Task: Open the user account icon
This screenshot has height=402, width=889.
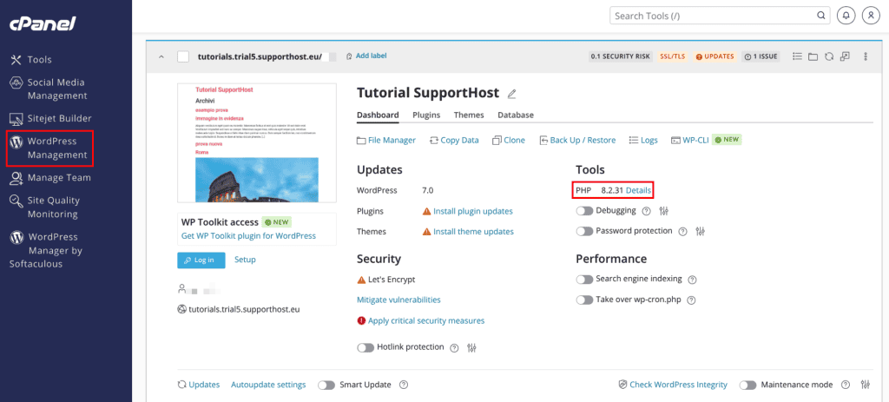Action: coord(871,16)
